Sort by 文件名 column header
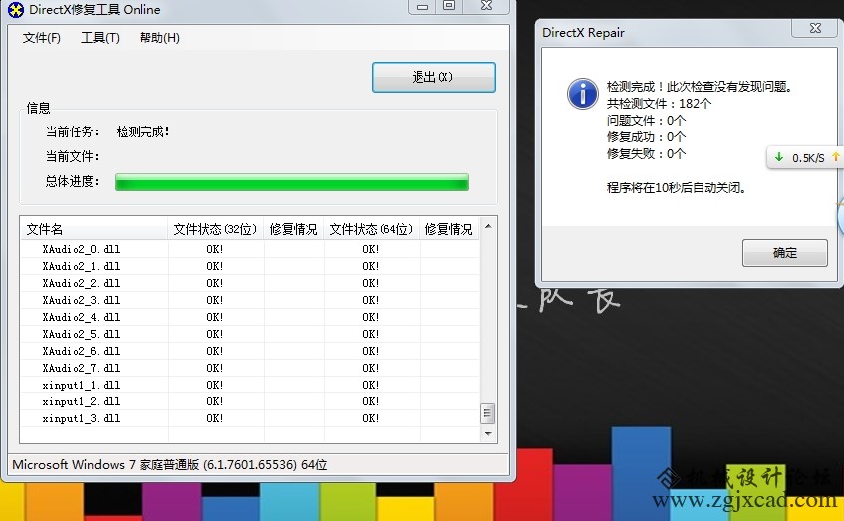The height and width of the screenshot is (521, 844). [x=95, y=229]
